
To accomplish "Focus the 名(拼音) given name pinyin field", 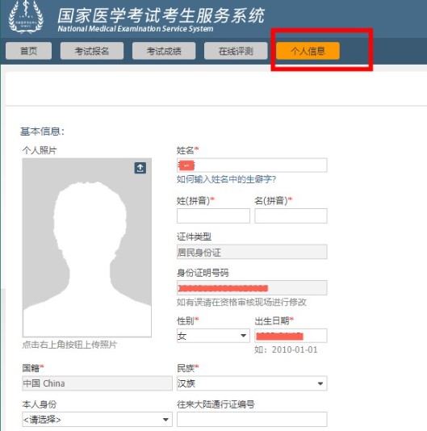I will click(x=291, y=215).
